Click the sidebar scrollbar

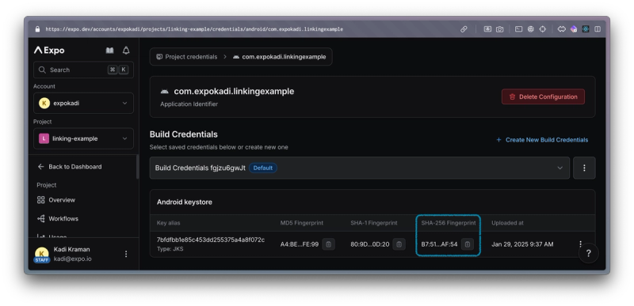[x=137, y=167]
